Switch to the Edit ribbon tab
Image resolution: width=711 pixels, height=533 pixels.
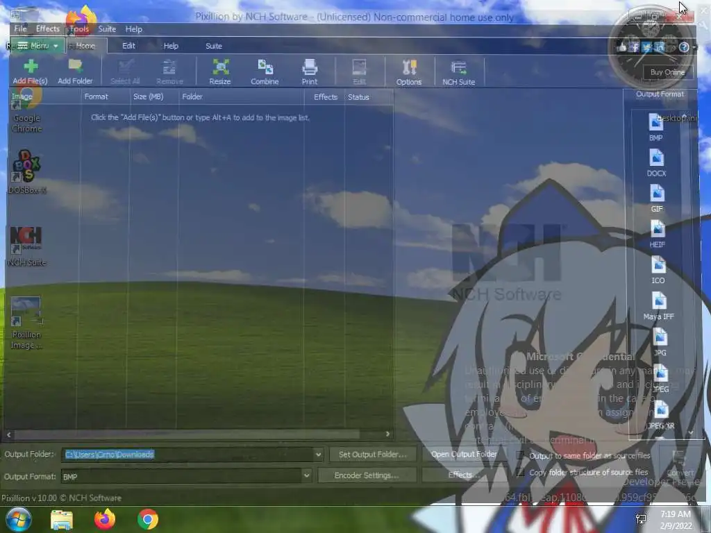click(128, 46)
